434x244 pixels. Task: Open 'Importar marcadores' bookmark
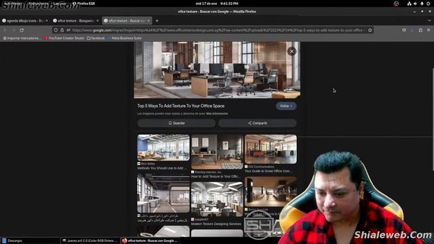coord(22,38)
